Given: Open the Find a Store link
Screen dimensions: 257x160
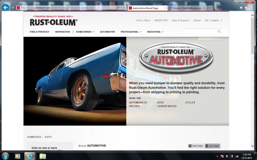Looking at the screenshot, I should [x=143, y=20].
